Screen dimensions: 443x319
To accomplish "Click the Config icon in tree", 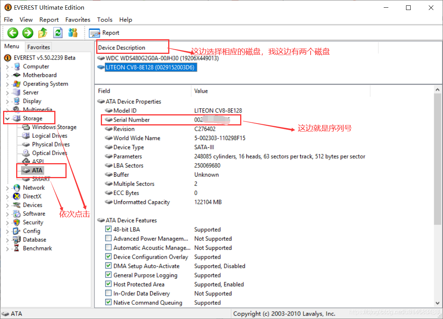I will coord(17,231).
